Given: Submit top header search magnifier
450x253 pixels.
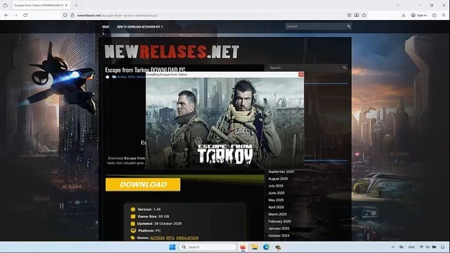Looking at the screenshot, I should coord(349,26).
